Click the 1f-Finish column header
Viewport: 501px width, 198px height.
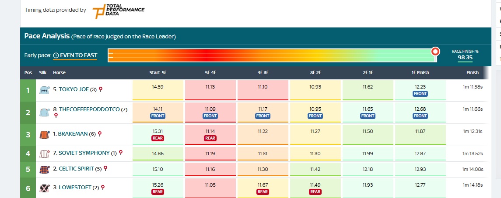[420, 73]
